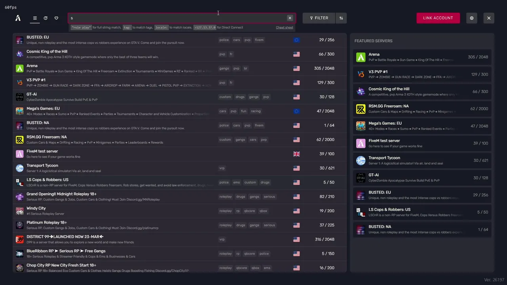This screenshot has height=285, width=507.
Task: Focus the server search input field
Action: [x=182, y=18]
